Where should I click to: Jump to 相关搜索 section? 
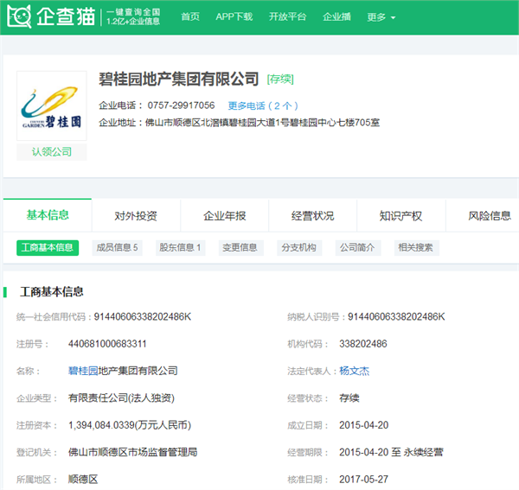(416, 248)
